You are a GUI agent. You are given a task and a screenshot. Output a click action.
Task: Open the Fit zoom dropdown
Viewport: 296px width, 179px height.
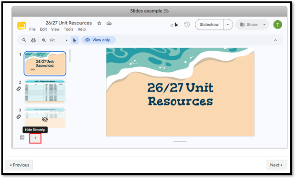click(x=58, y=40)
